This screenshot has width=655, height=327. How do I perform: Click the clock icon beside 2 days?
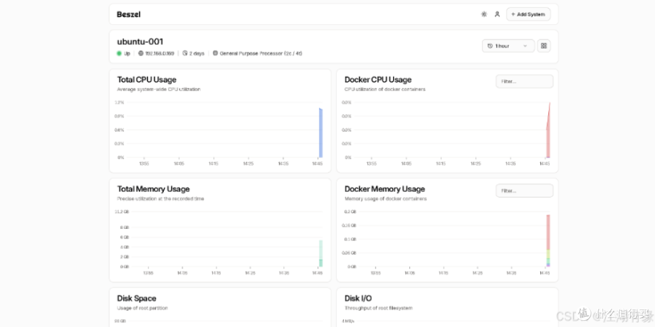(185, 53)
